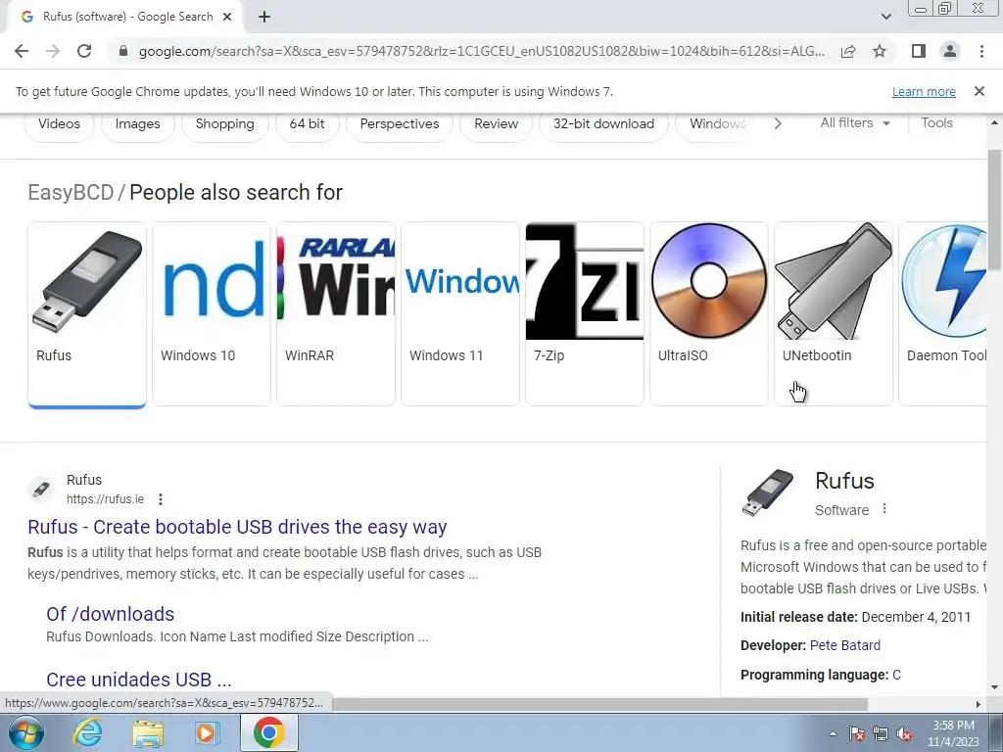
Task: Open the taskbar clock showing 3:58 PM
Action: click(x=954, y=733)
